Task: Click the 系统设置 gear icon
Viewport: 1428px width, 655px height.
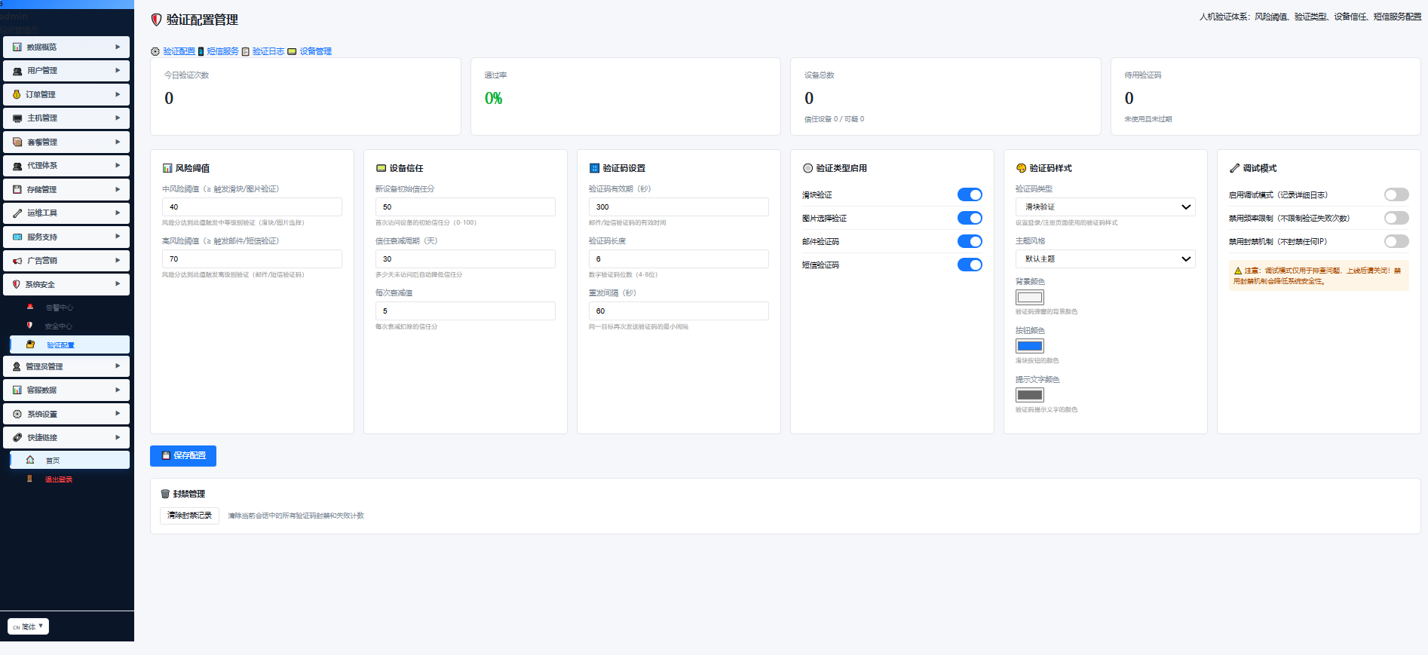Action: (17, 414)
